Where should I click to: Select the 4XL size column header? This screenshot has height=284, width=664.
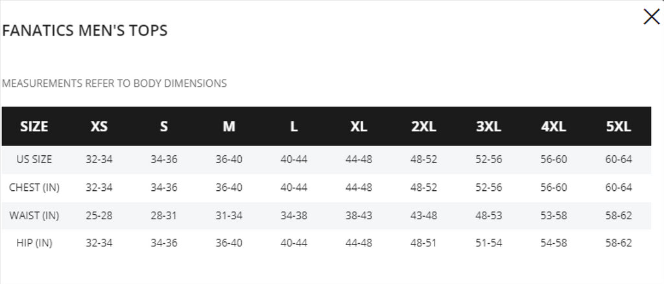[554, 126]
